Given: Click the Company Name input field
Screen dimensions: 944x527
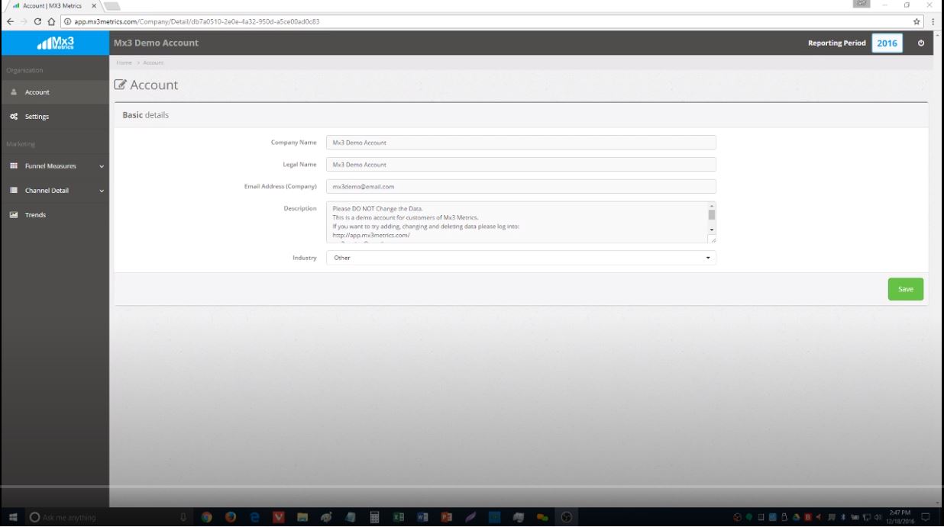Looking at the screenshot, I should tap(521, 143).
